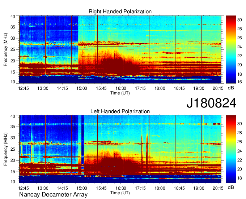Click 18:45 tick of Left Handed plot
The image size is (246, 199).
point(179,188)
